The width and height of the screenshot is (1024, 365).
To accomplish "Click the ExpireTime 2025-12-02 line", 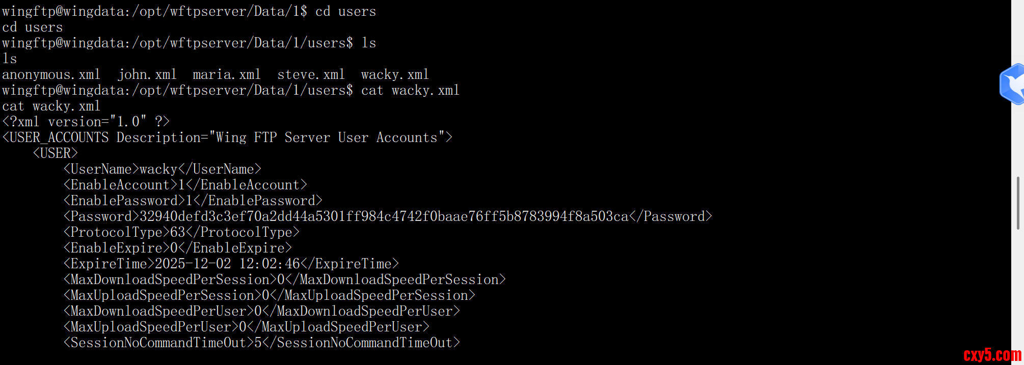I will tap(231, 264).
